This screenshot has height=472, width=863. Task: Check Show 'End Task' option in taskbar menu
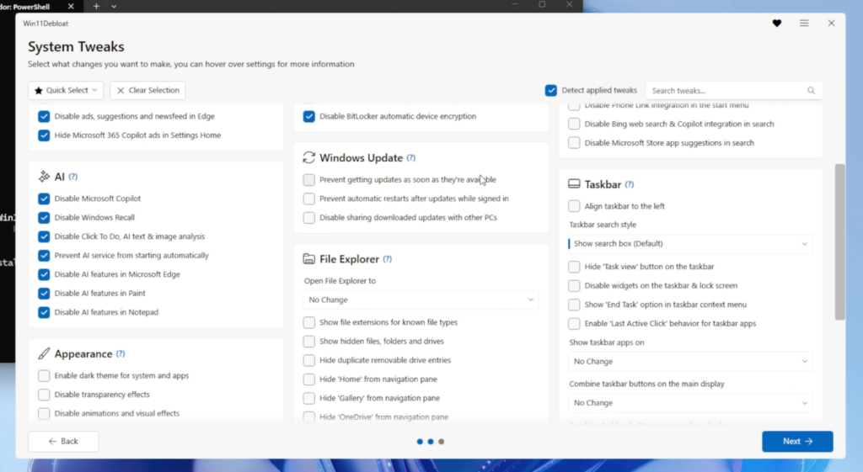coord(574,305)
